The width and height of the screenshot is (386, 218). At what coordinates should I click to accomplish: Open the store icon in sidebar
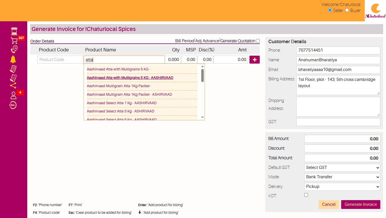(14, 31)
